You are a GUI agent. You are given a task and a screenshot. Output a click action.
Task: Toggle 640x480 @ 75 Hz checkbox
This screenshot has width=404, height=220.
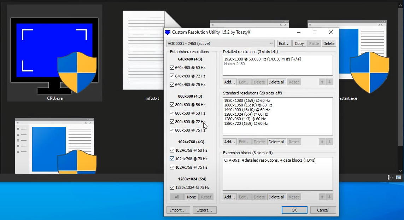coord(172,85)
